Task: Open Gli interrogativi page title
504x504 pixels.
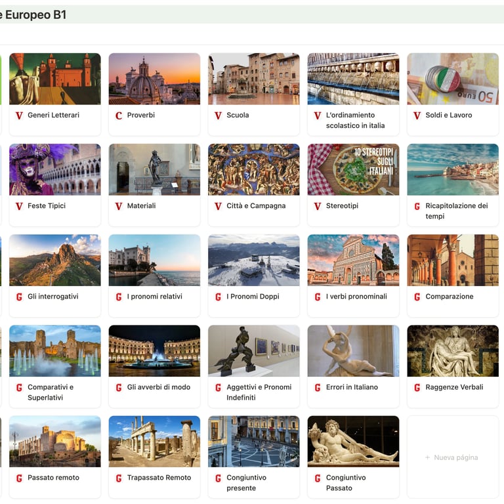Action: [53, 297]
